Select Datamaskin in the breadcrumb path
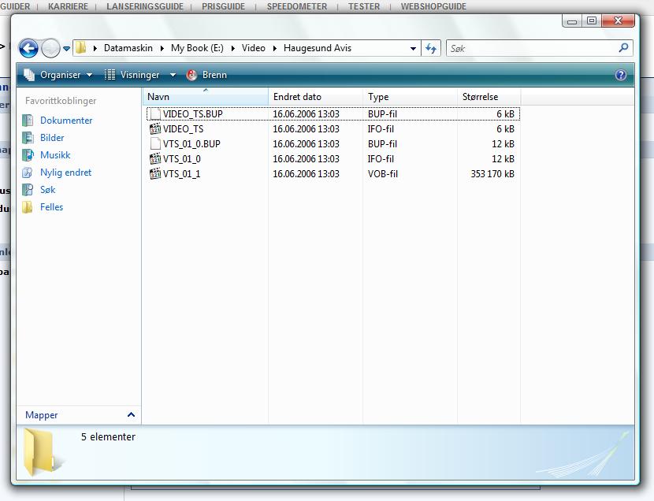Screen dimensions: 654x501 [x=128, y=48]
